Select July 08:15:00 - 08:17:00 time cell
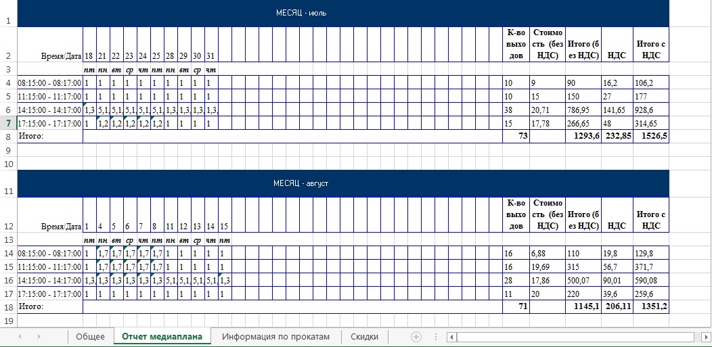 (50, 83)
